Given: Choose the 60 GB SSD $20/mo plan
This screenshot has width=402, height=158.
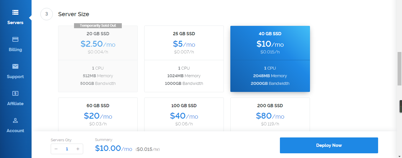Looking at the screenshot, I should point(98,115).
